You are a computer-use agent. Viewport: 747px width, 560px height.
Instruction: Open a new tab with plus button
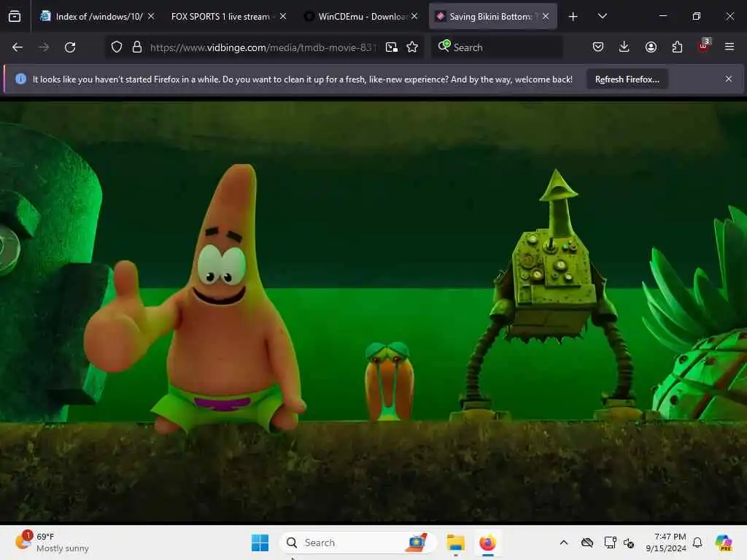pyautogui.click(x=573, y=17)
